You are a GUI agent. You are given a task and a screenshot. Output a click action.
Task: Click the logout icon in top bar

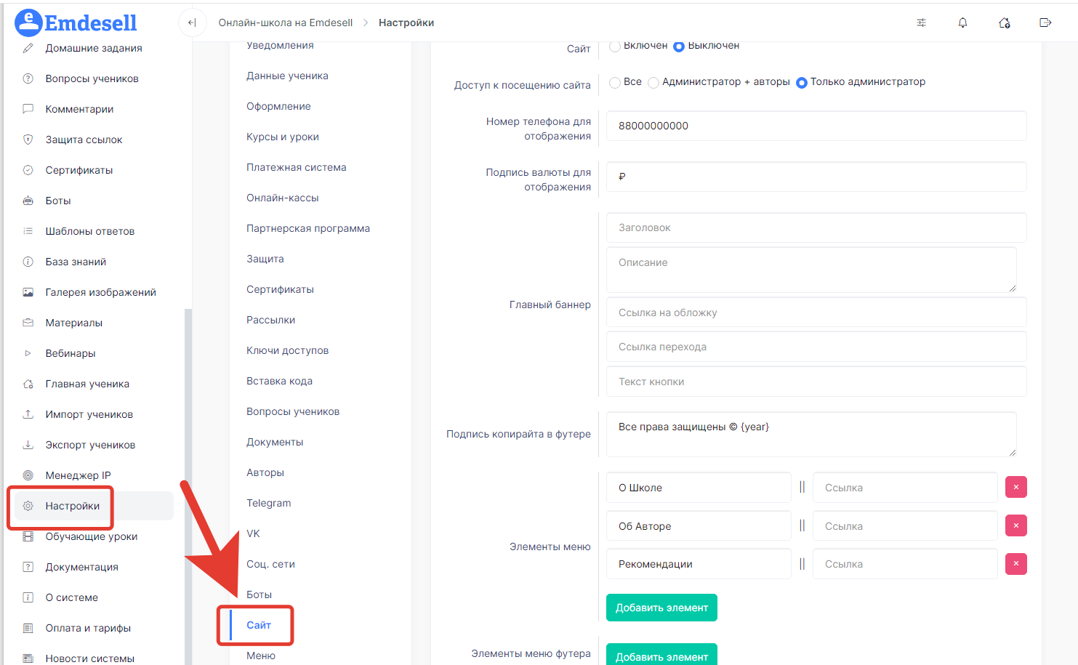tap(1045, 23)
